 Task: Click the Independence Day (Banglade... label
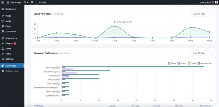pyautogui.click(x=47, y=88)
